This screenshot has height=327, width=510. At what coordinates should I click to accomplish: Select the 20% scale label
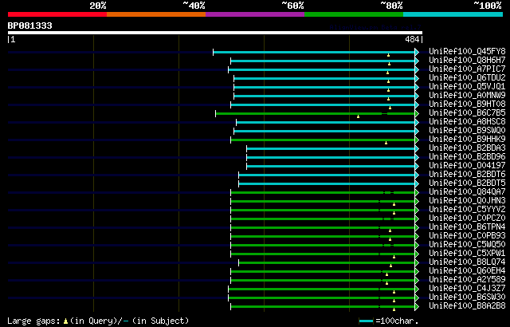pos(98,6)
